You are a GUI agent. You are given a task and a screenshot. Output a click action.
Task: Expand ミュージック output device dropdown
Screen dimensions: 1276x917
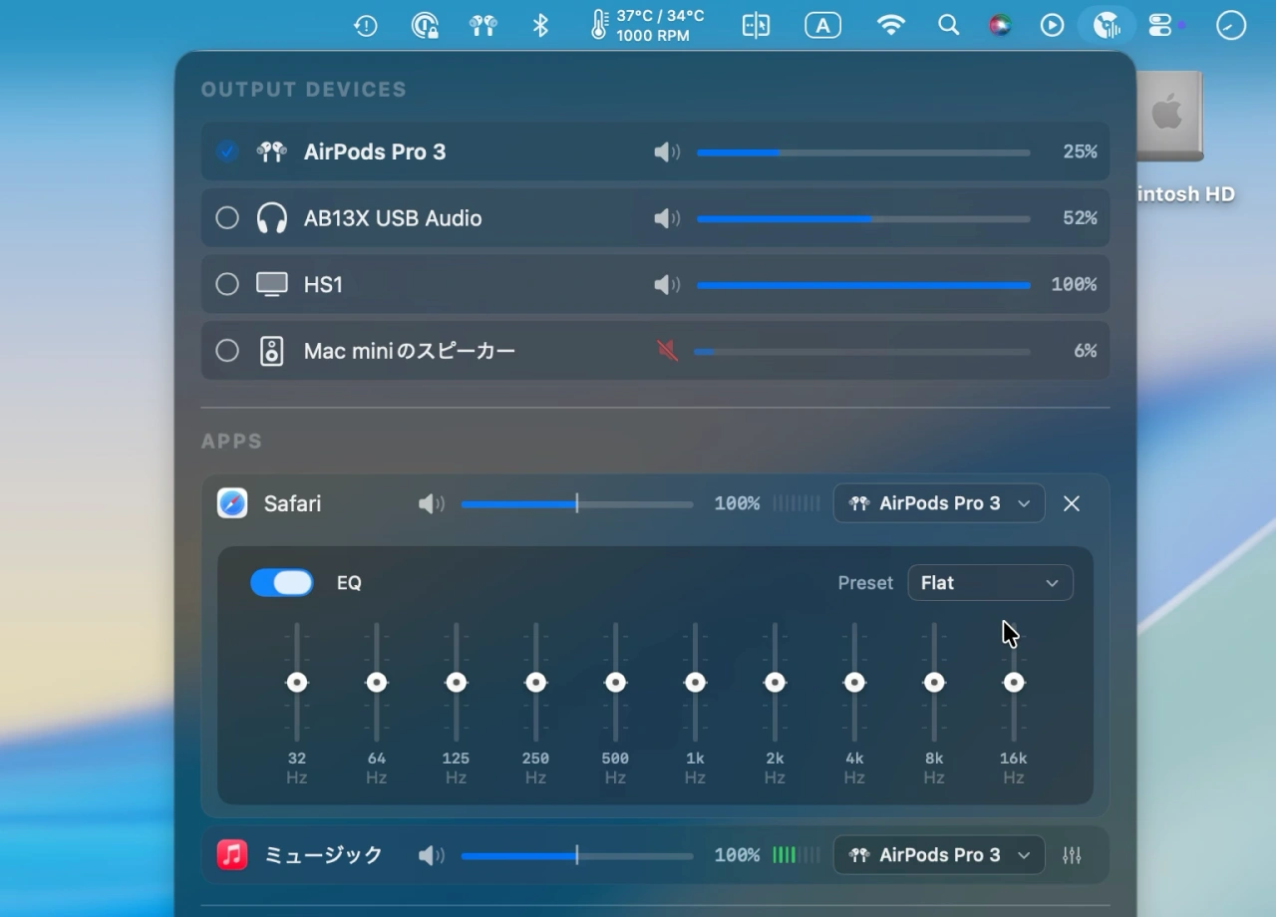938,855
